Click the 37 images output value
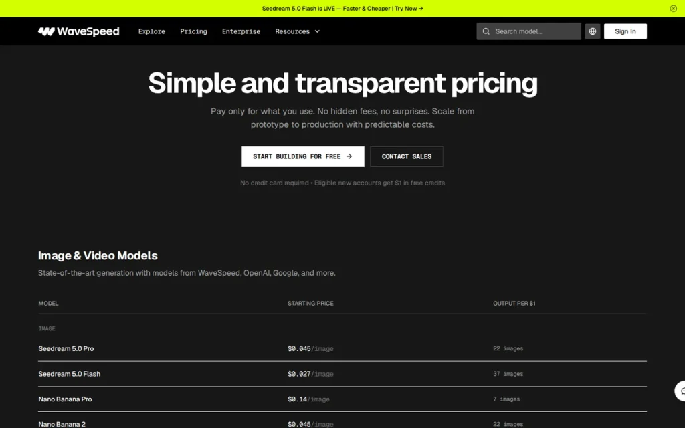Image resolution: width=685 pixels, height=428 pixels. coord(508,374)
